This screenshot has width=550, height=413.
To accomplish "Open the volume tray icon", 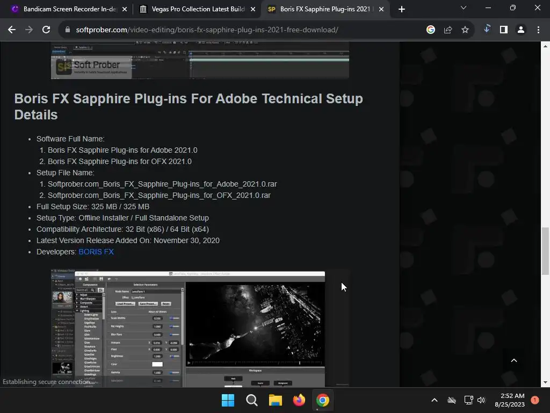I will [481, 400].
